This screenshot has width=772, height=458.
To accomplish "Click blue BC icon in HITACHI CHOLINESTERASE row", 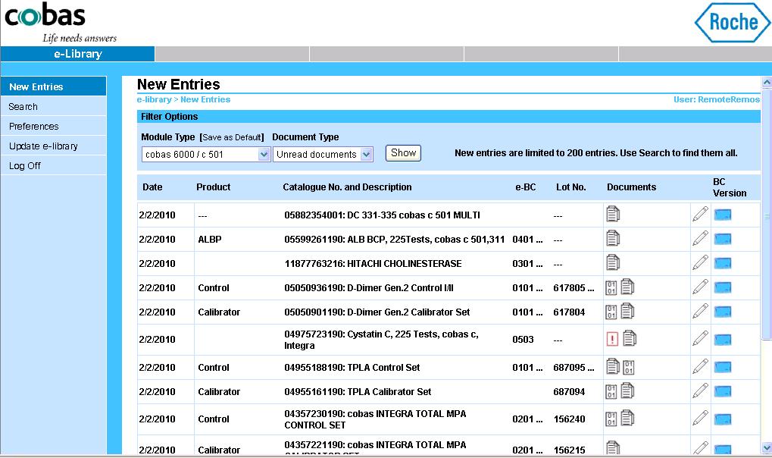I will [723, 263].
